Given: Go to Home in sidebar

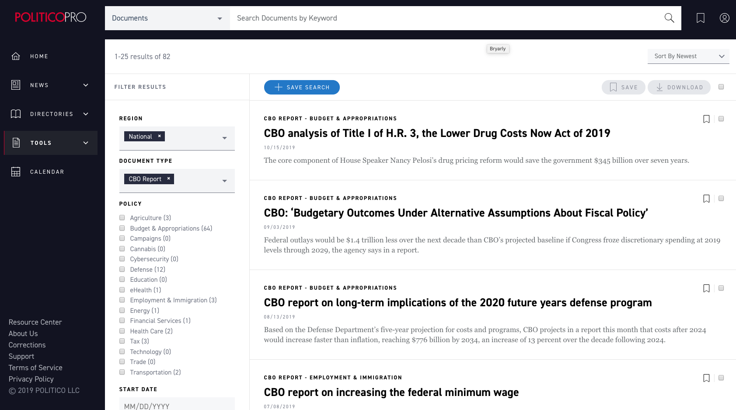Looking at the screenshot, I should [x=39, y=56].
